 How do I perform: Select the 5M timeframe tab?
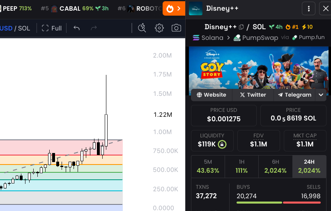point(208,167)
